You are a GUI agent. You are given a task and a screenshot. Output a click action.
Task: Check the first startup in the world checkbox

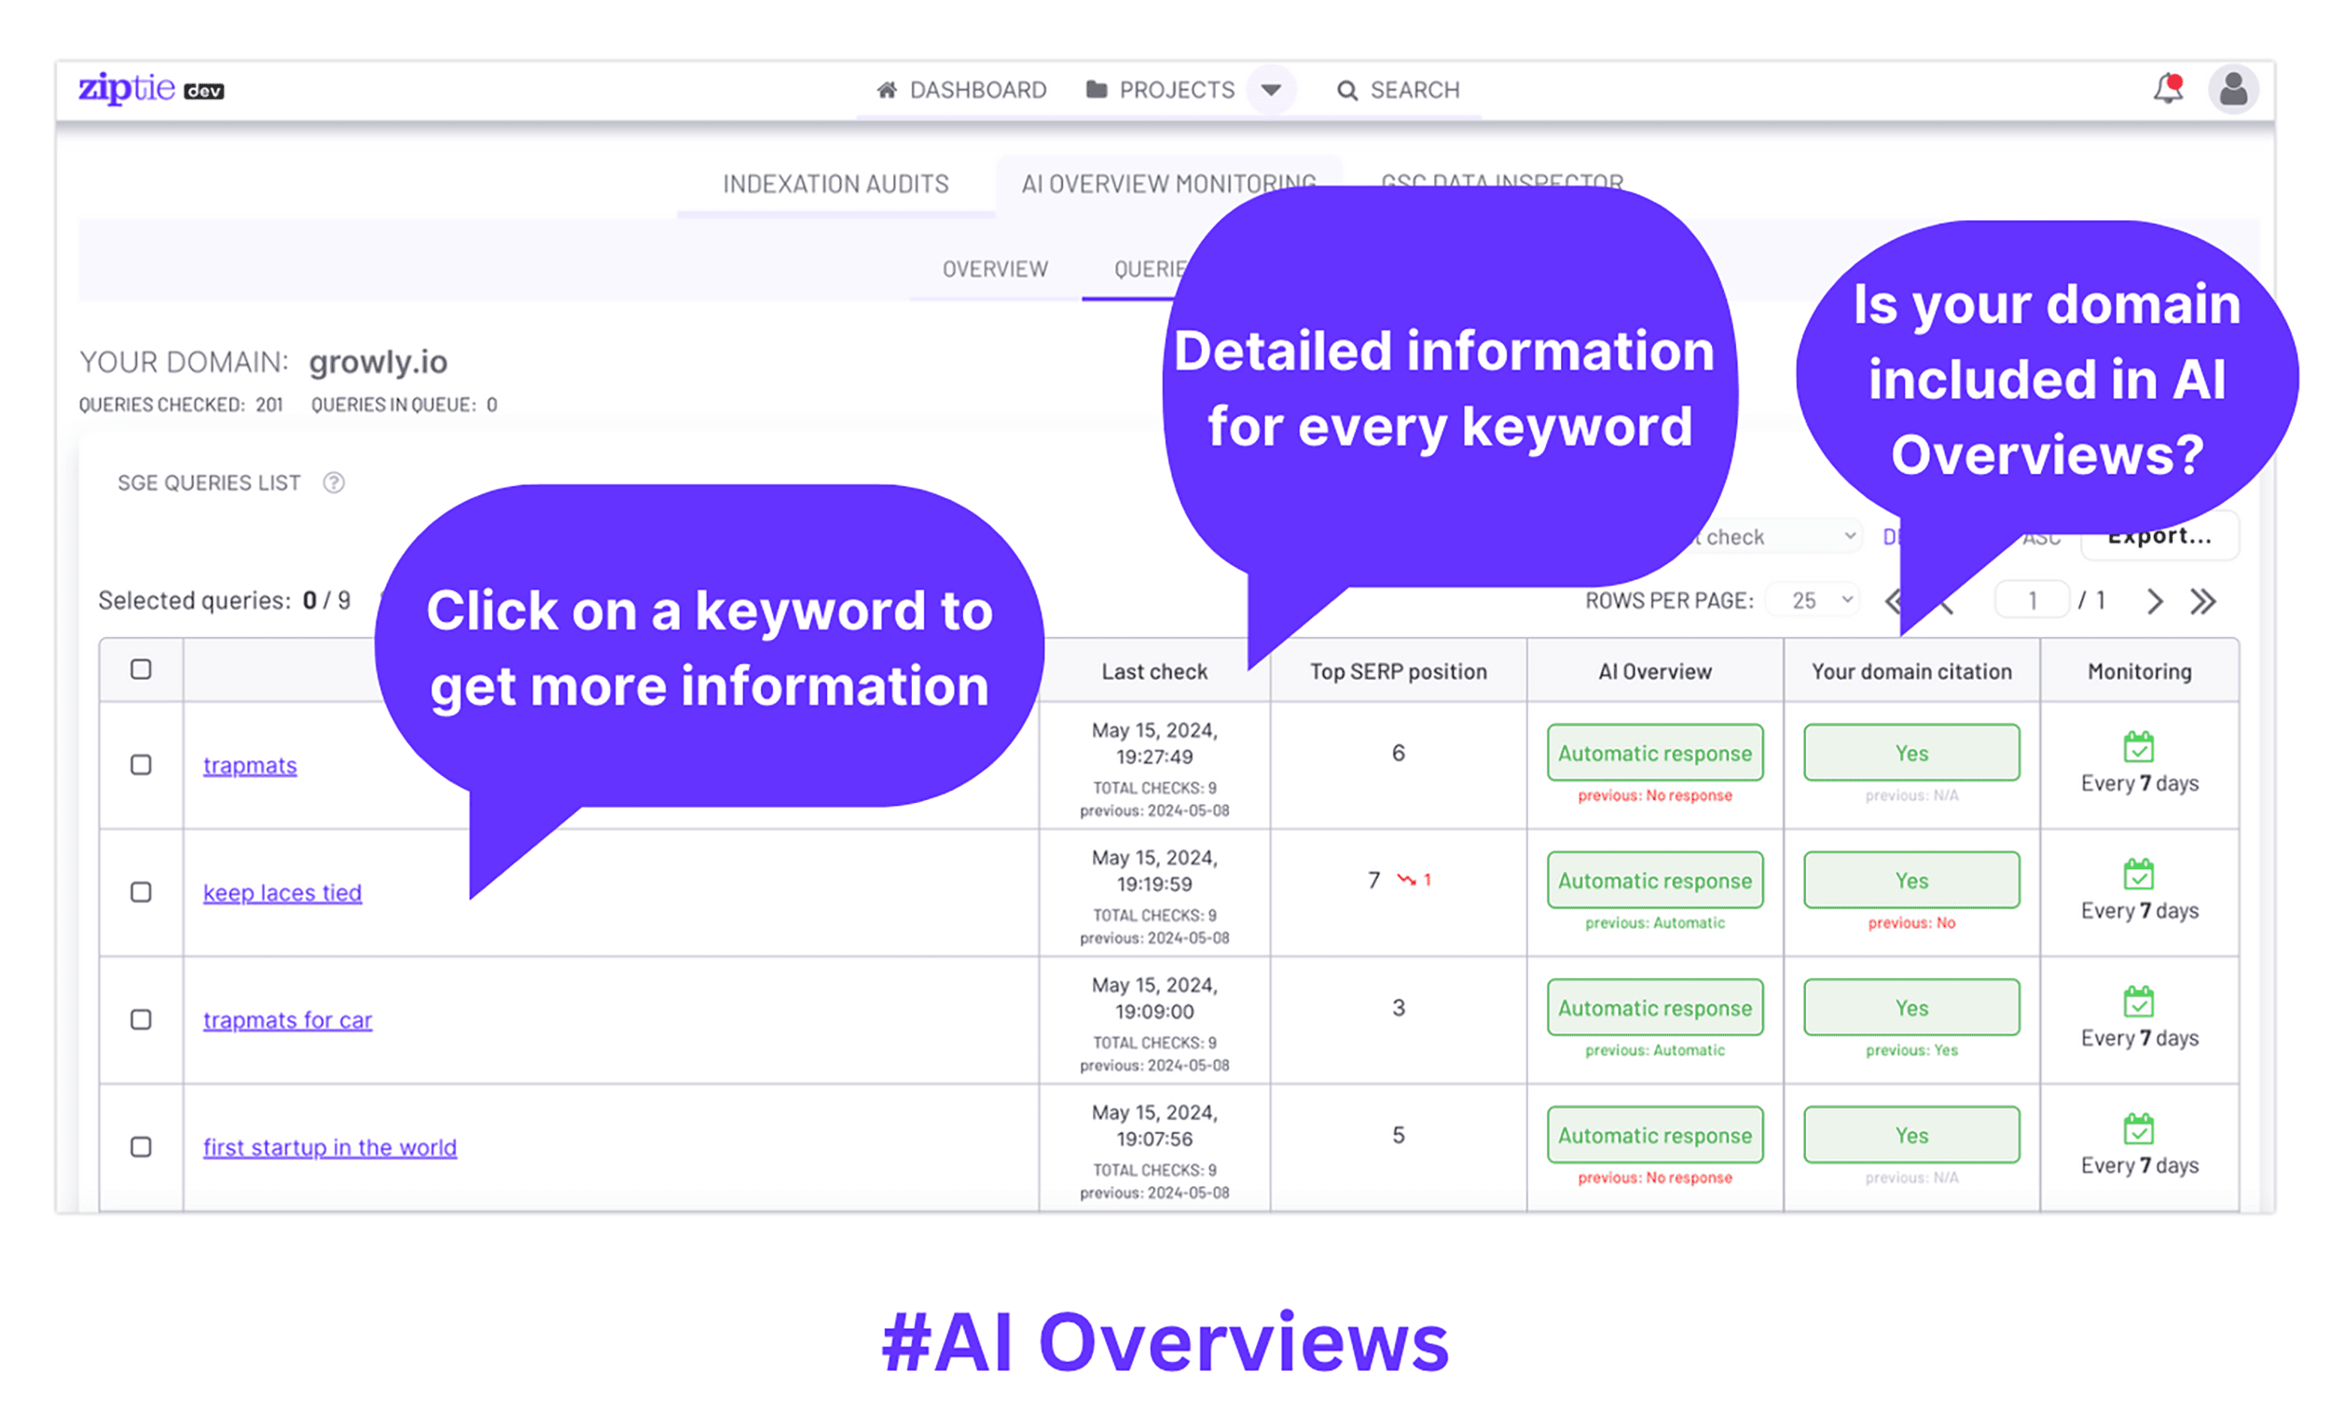[141, 1147]
